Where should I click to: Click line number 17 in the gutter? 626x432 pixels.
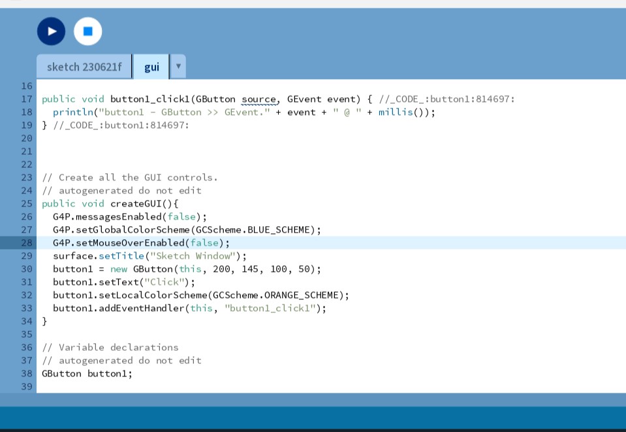[x=27, y=99]
